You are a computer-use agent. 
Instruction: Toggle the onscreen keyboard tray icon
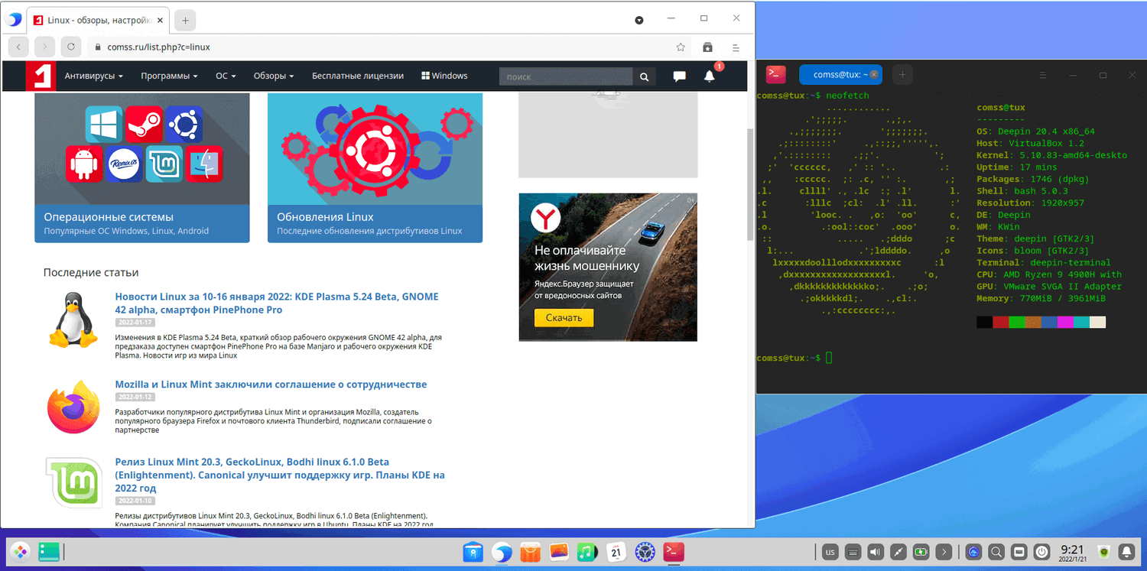pos(853,551)
